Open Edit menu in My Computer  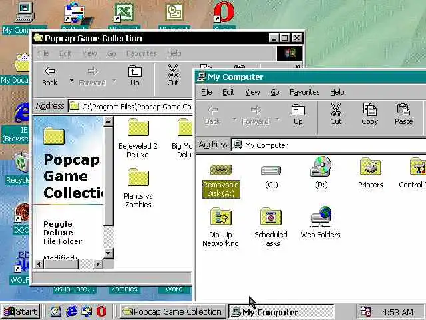pyautogui.click(x=228, y=92)
